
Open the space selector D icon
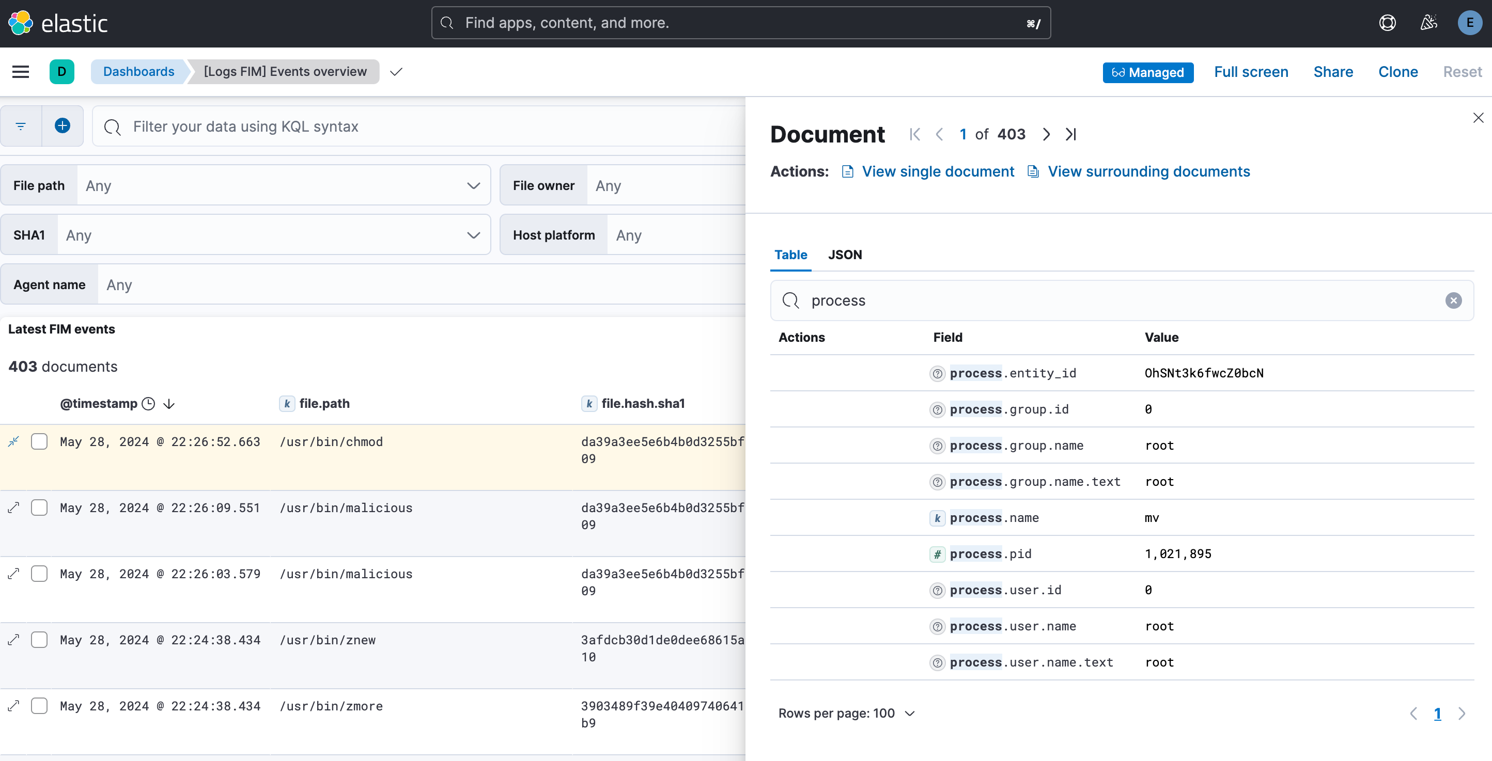62,72
